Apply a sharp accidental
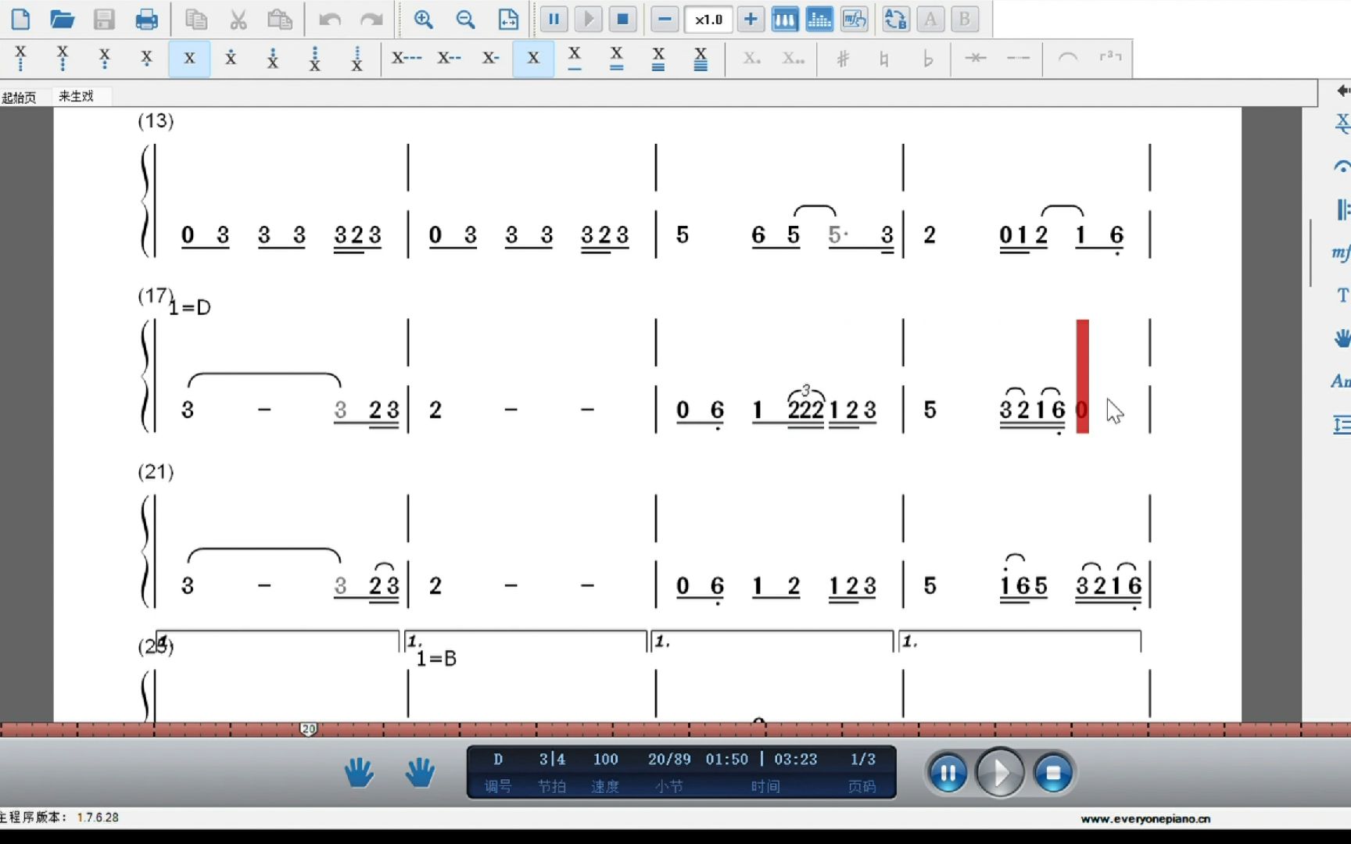This screenshot has width=1351, height=844. [843, 59]
